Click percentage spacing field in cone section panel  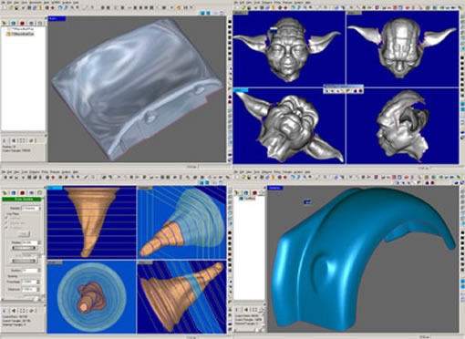click(29, 282)
